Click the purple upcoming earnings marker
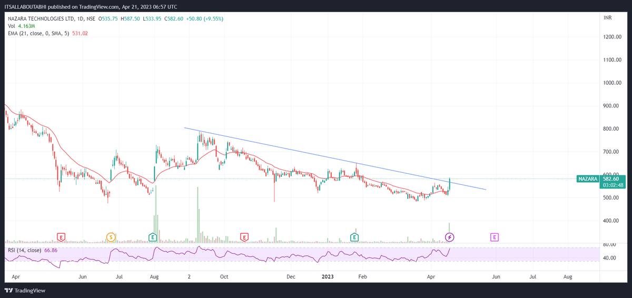Viewport: 632px width, 298px height. [495, 237]
